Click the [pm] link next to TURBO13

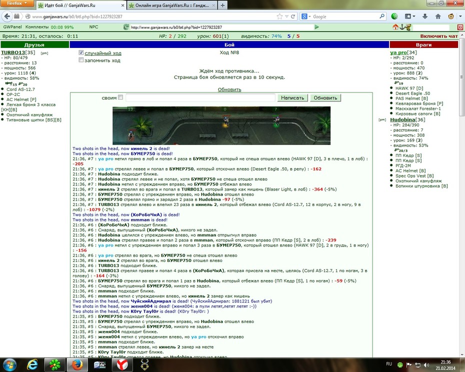coord(44,53)
